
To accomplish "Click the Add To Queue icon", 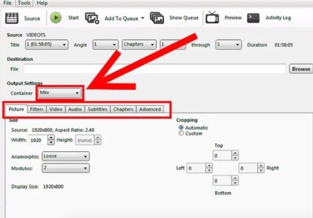I will point(92,18).
